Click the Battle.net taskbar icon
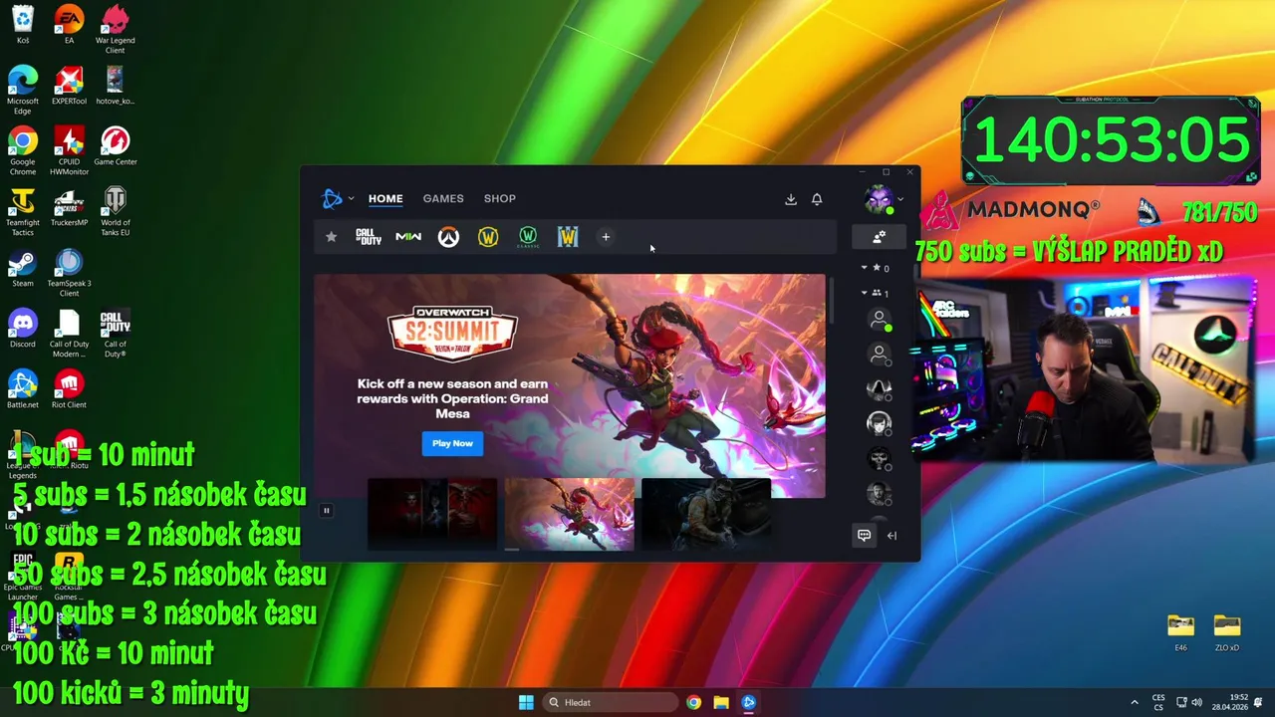 pos(749,702)
